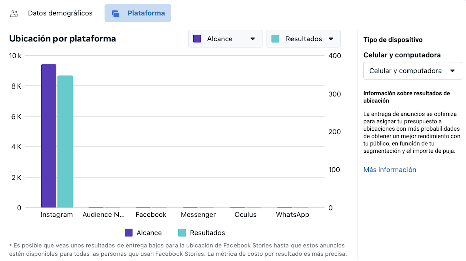
Task: Click the Plataforma tab icon
Action: coord(115,13)
